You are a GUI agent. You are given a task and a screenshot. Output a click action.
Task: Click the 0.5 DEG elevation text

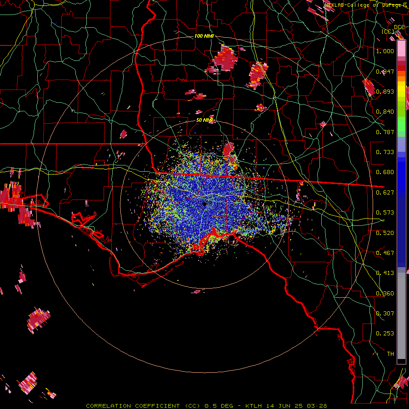(219, 406)
